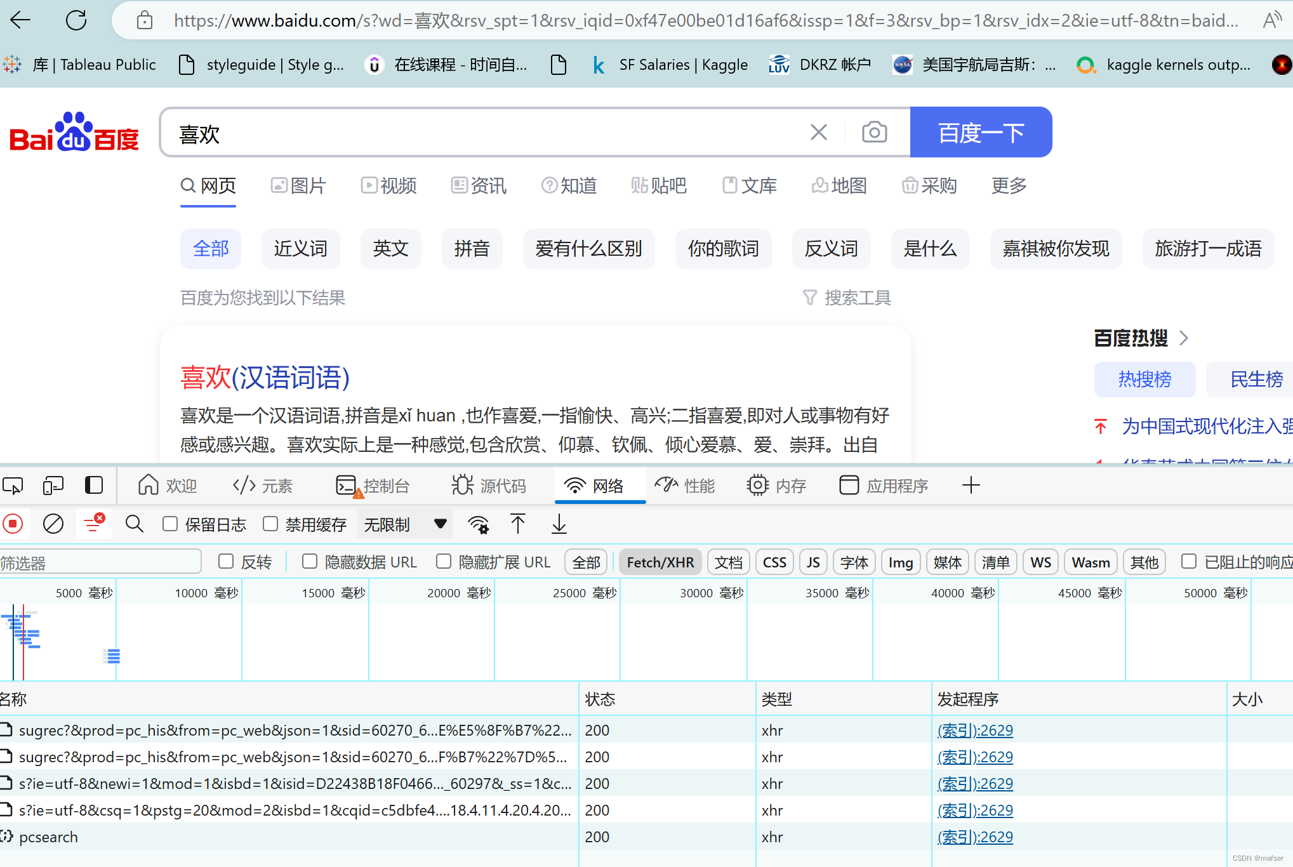Enable the 禁用缓存 checkbox

click(270, 524)
